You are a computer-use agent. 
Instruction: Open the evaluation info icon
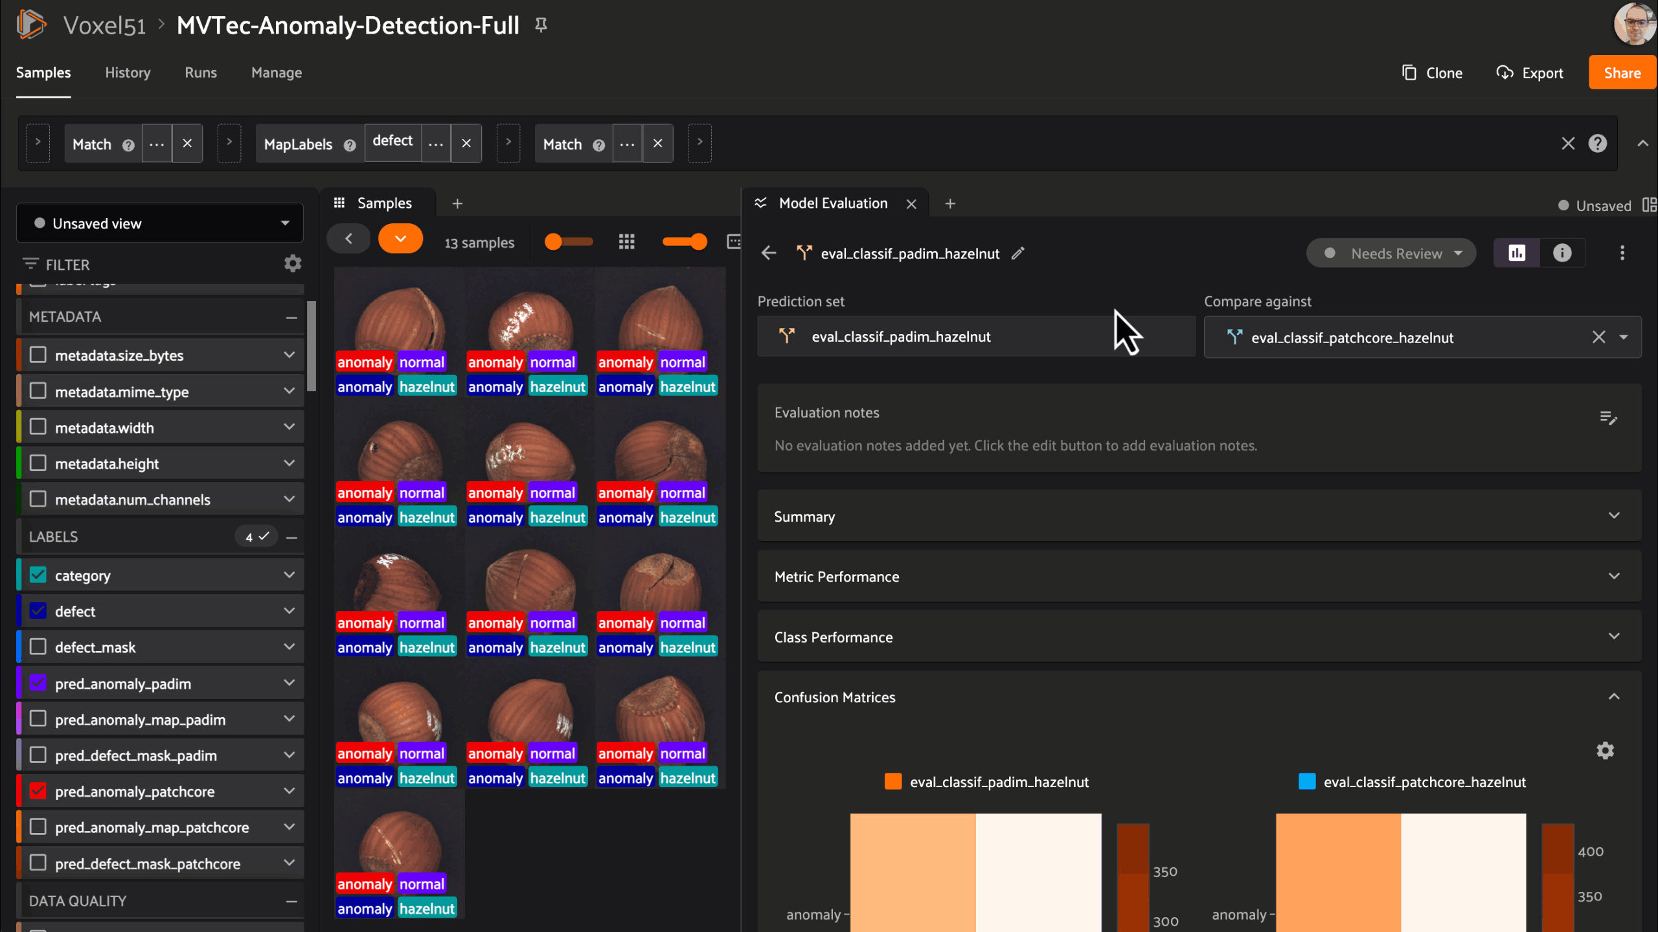[1562, 253]
